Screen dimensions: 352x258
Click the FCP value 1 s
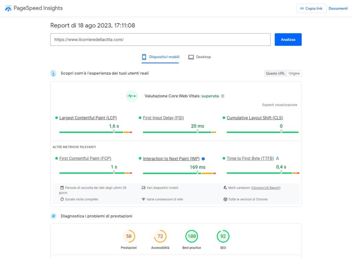[x=114, y=167]
